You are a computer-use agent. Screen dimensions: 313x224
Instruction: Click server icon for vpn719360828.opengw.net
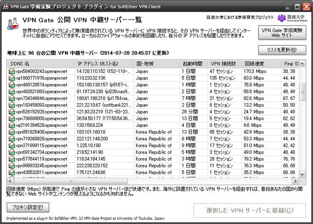(x=12, y=139)
